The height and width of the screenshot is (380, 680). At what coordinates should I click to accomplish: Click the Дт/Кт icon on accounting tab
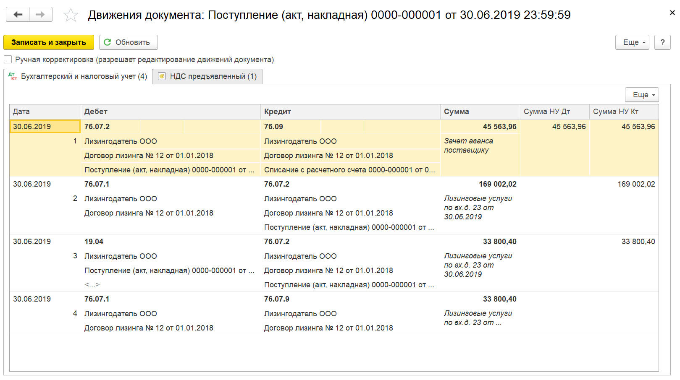tap(13, 76)
